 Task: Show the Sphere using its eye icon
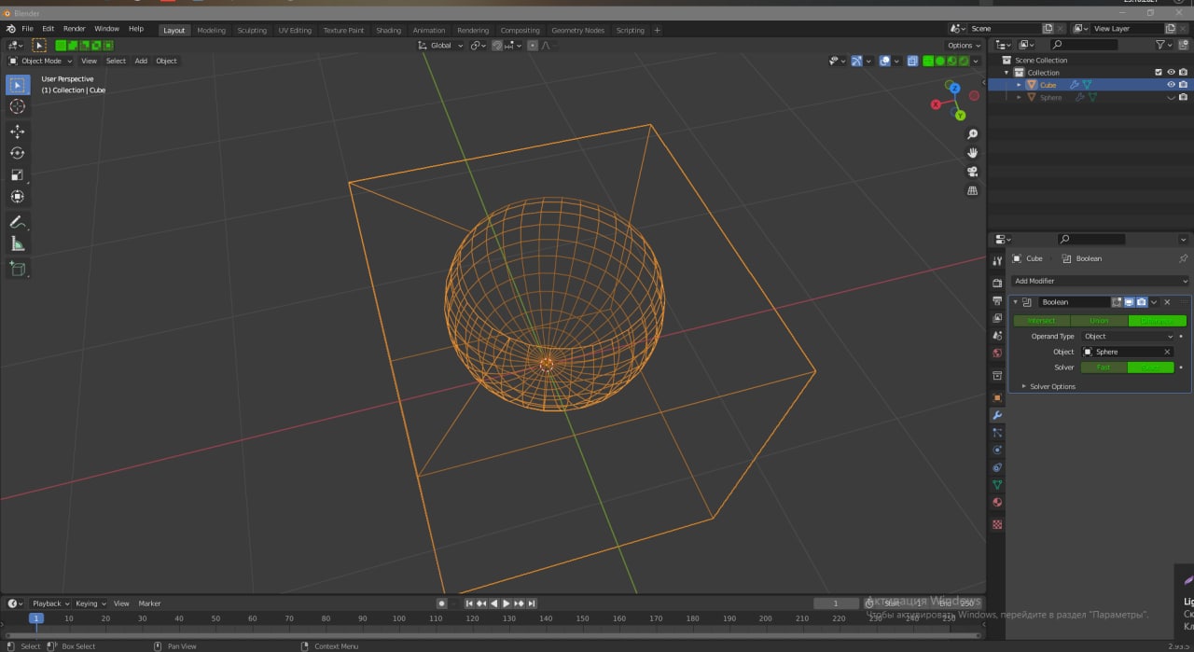coord(1171,98)
